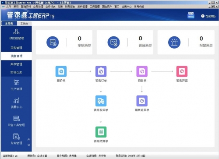This screenshot has height=159, width=219.
Task: Click 操作员: 会计主管 in status bar
Action: click(x=37, y=156)
